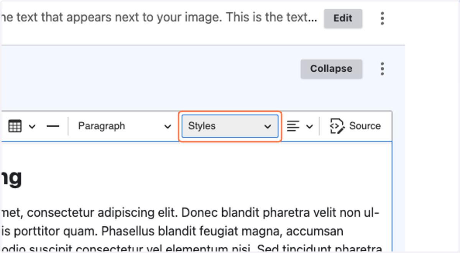Click the truncated summary text beside Edit
This screenshot has width=460, height=253.
tap(159, 18)
